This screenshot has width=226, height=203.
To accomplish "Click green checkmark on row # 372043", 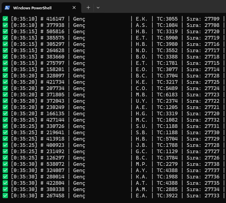I will [5, 101].
